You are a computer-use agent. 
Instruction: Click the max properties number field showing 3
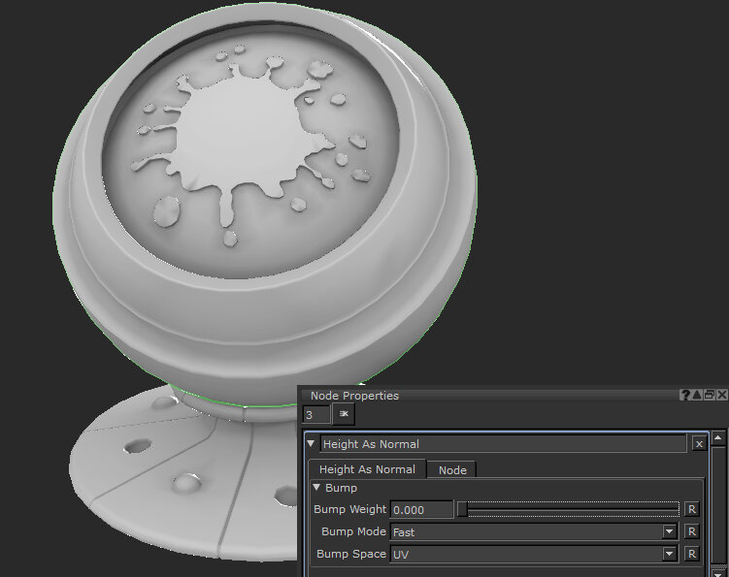[x=315, y=414]
